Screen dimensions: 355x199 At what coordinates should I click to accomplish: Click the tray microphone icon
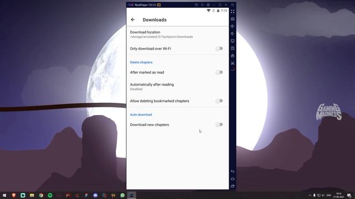[x=315, y=195]
